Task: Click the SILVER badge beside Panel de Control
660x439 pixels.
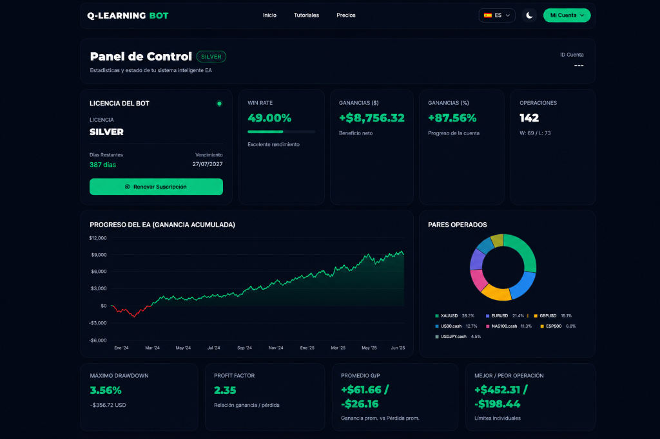Action: tap(211, 57)
